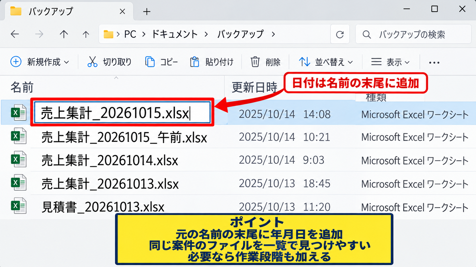Click the date 2025/10/14 9:03

pyautogui.click(x=282, y=160)
